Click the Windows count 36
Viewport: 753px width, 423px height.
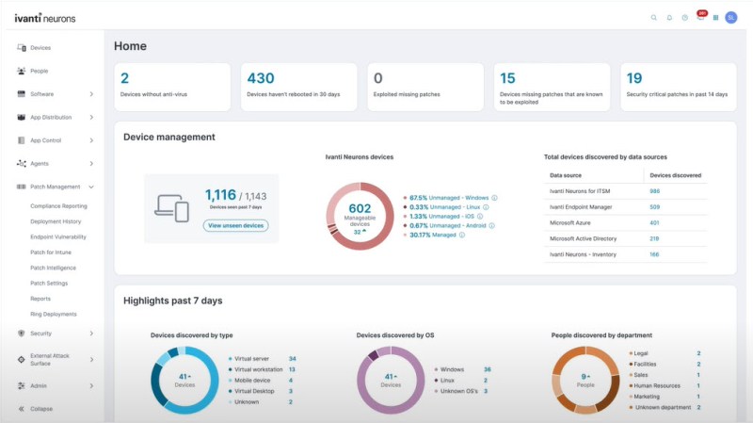click(x=487, y=369)
